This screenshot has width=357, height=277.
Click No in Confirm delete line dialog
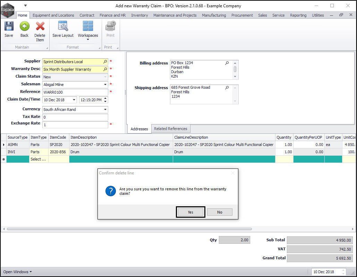click(220, 212)
